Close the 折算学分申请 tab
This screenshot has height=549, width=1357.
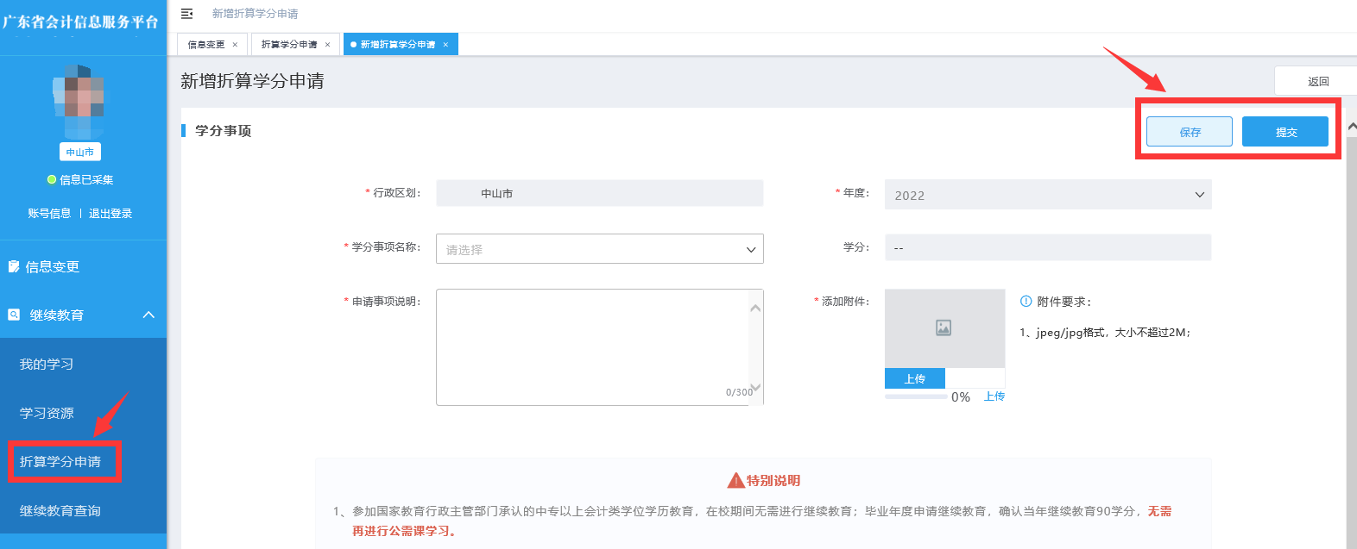(327, 45)
